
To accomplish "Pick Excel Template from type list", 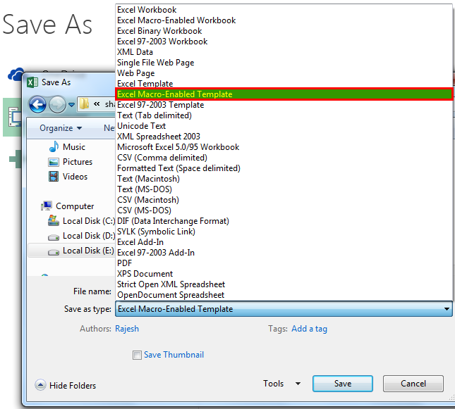I will [284, 84].
